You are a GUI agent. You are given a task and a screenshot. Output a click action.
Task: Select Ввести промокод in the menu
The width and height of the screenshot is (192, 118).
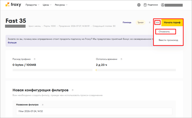[x=168, y=40]
